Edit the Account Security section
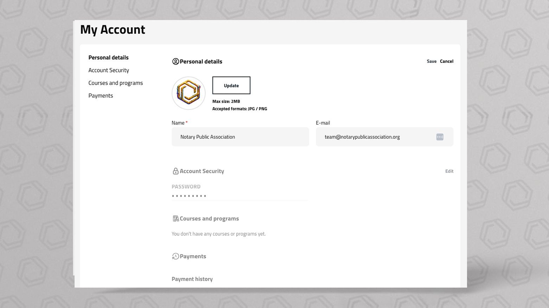This screenshot has width=549, height=308. (x=449, y=171)
